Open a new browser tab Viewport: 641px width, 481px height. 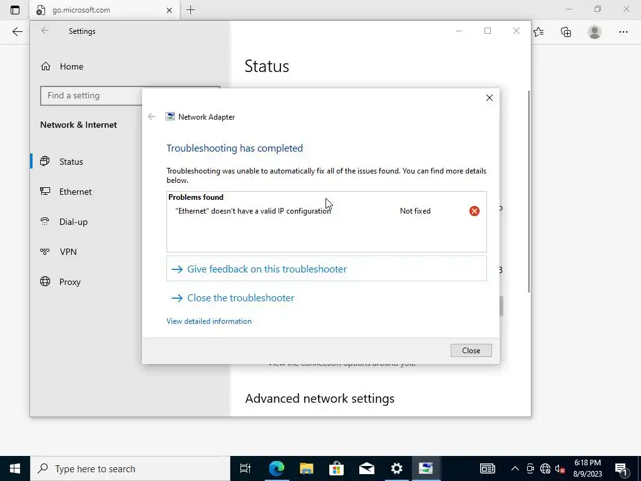[x=190, y=10]
